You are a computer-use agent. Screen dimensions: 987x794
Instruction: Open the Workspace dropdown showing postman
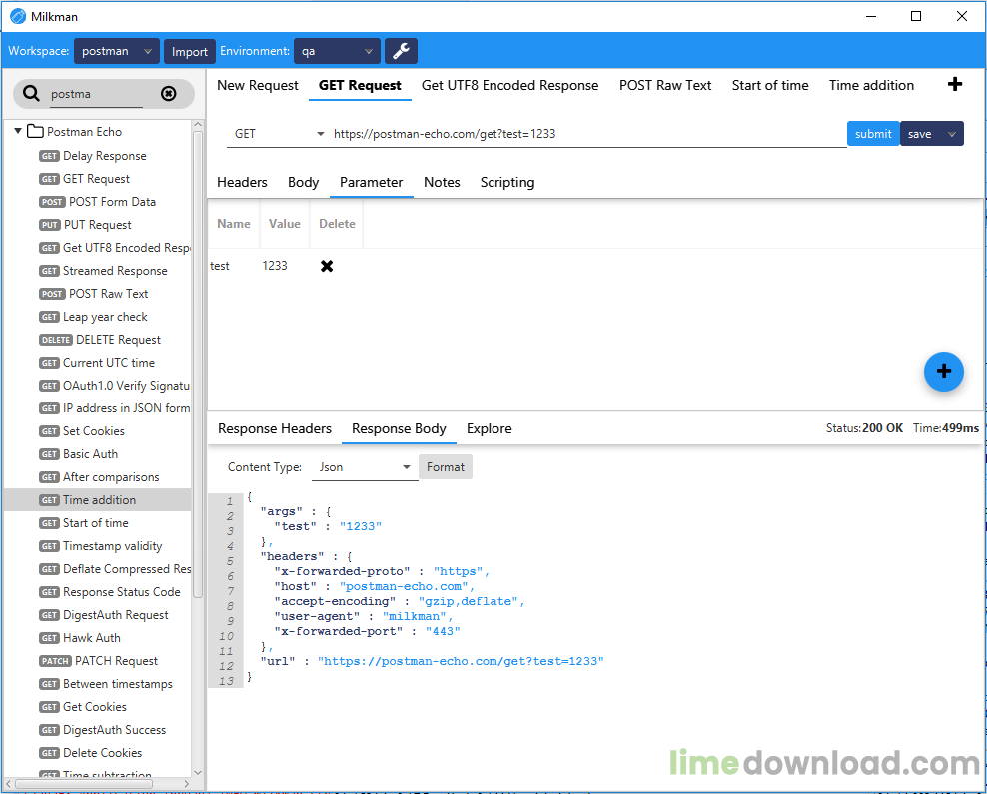point(117,51)
